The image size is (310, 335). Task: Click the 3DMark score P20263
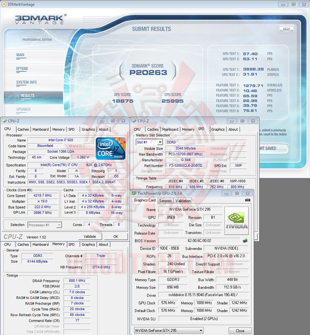pyautogui.click(x=148, y=73)
